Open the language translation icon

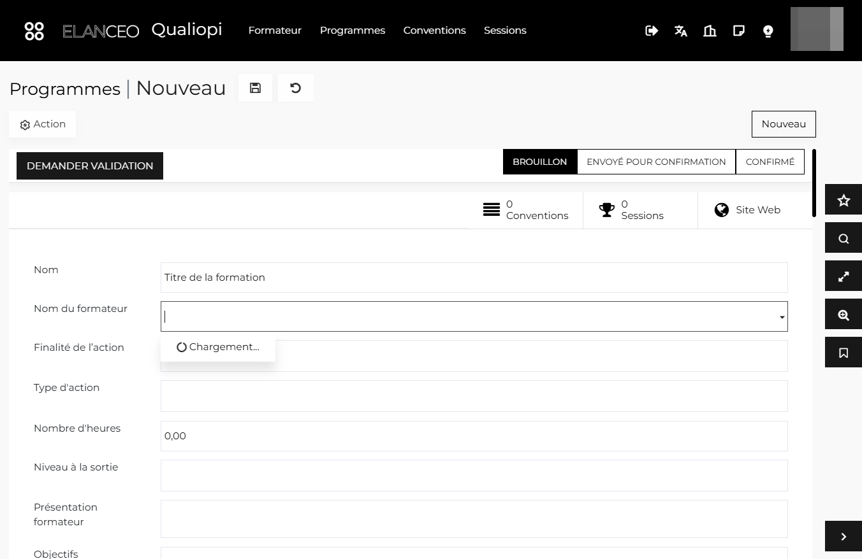pyautogui.click(x=681, y=31)
